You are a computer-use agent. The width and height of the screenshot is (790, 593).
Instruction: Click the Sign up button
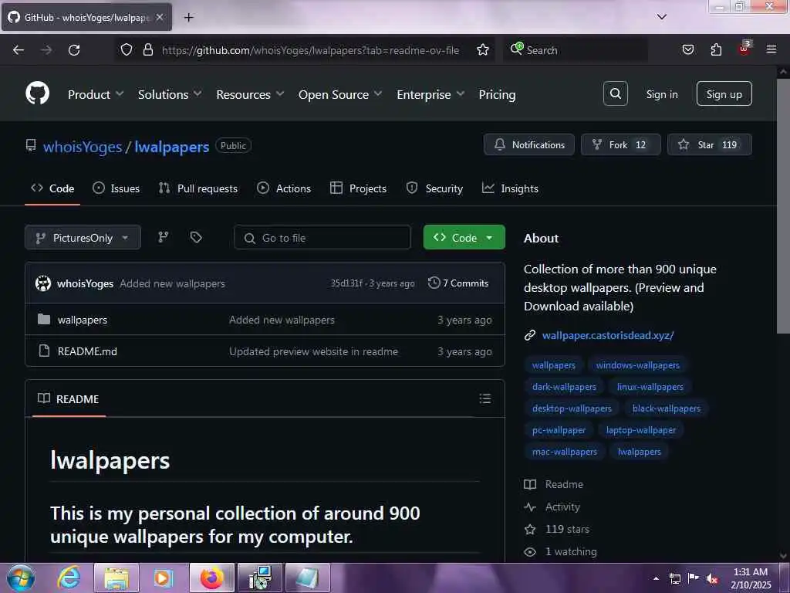pyautogui.click(x=724, y=93)
